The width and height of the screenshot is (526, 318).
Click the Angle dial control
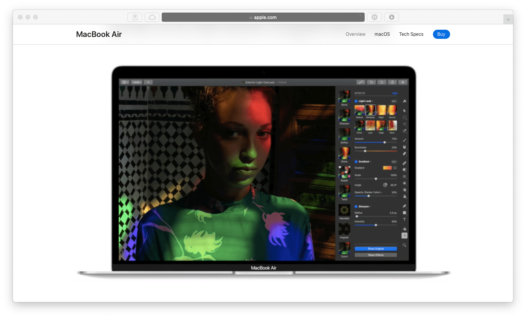click(x=385, y=185)
